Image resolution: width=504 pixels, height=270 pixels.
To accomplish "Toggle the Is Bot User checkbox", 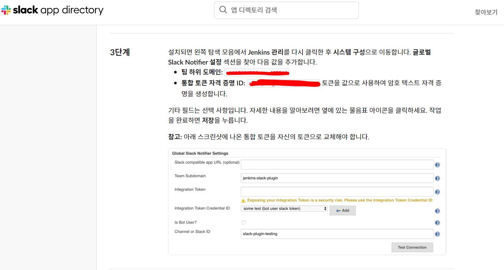I will click(x=244, y=222).
